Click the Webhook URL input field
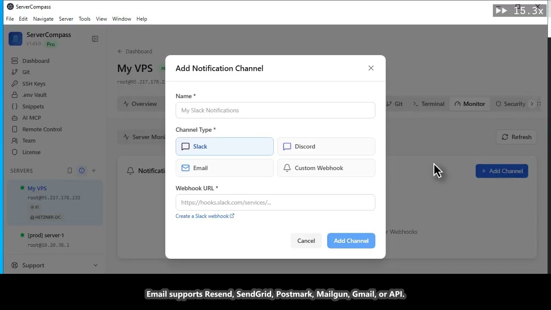This screenshot has height=310, width=551. coord(275,202)
